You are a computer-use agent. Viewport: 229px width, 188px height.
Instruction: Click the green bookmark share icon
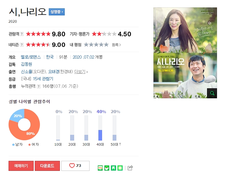pos(114,168)
